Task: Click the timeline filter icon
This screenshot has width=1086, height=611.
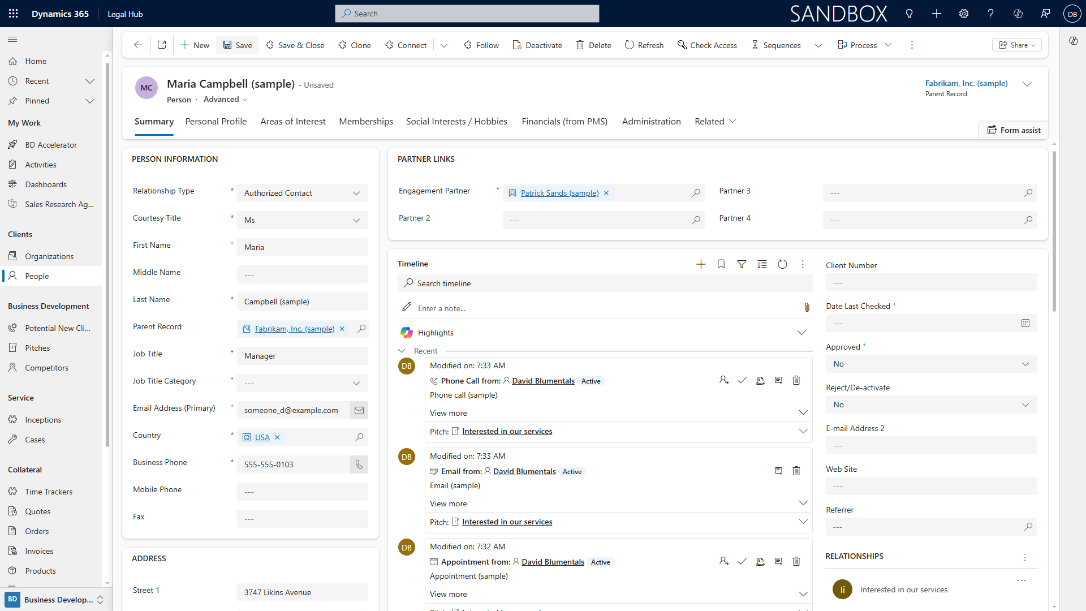Action: tap(742, 264)
